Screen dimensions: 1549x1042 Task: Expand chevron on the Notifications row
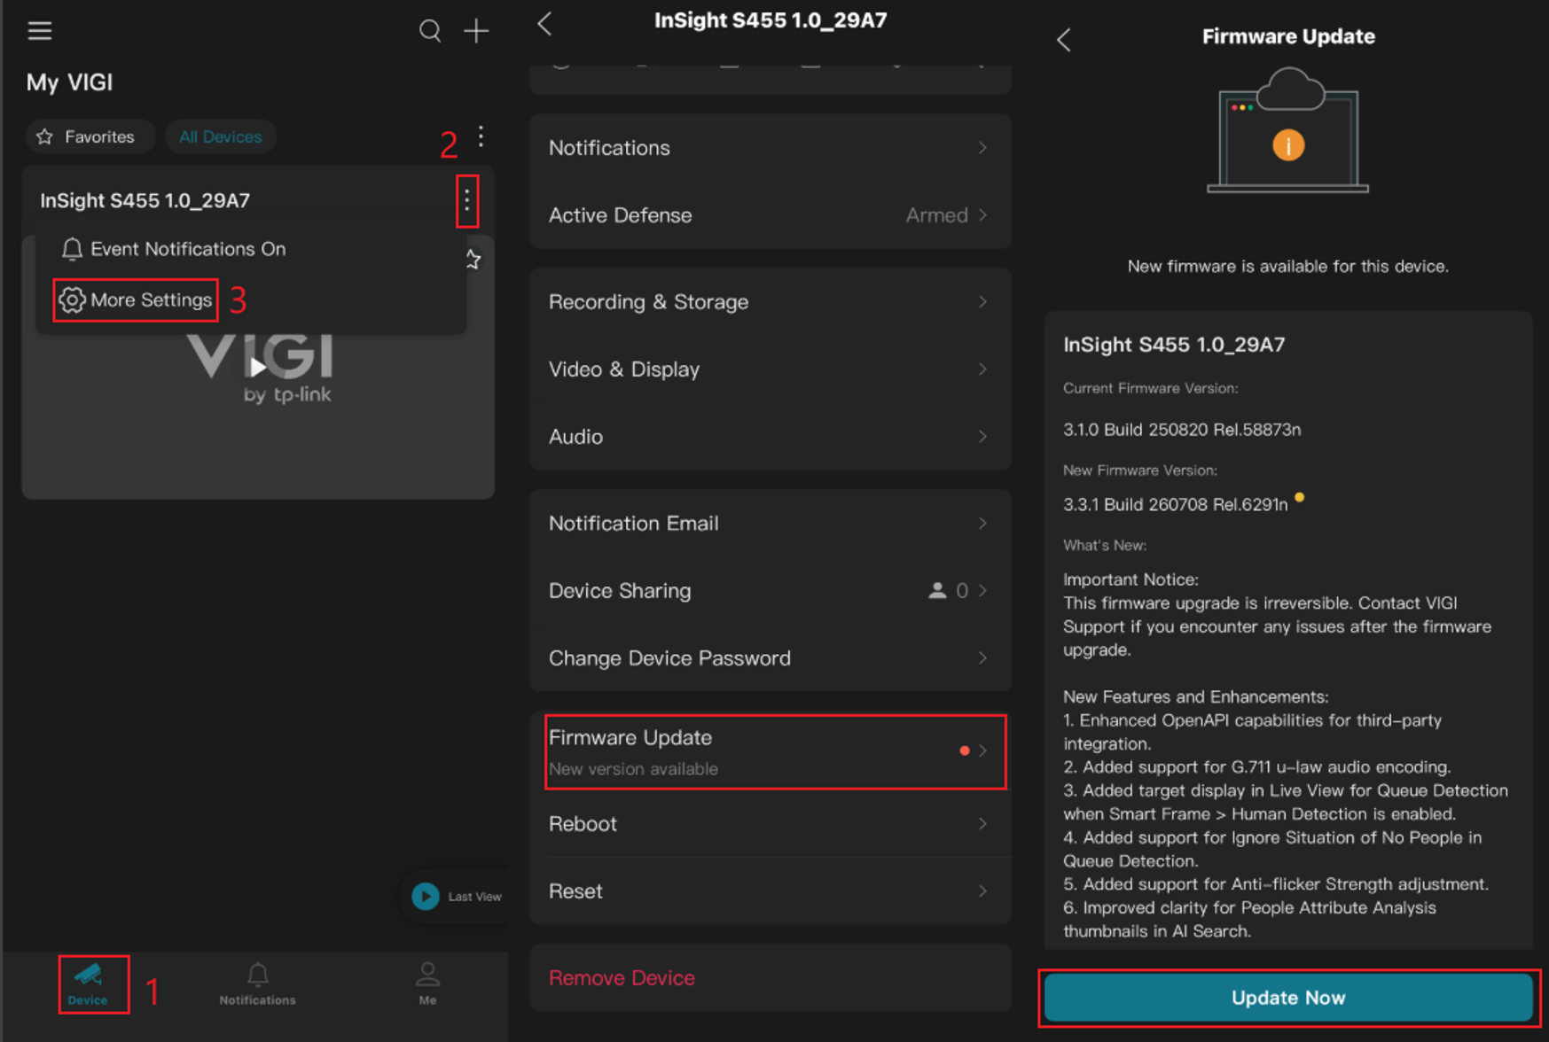coord(982,148)
